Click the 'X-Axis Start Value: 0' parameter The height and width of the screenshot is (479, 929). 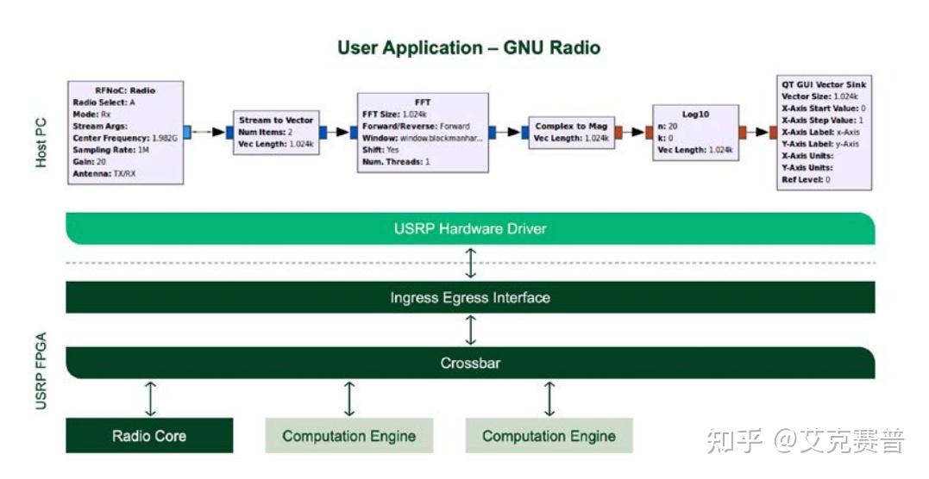(824, 109)
